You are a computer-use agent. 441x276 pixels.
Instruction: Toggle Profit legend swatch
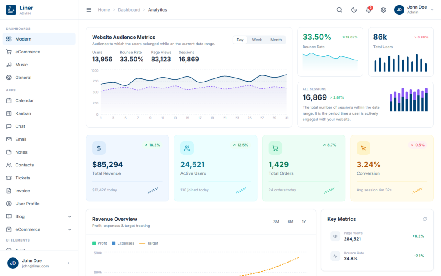point(94,243)
